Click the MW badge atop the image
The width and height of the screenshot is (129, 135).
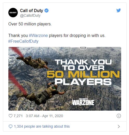pos(83,48)
